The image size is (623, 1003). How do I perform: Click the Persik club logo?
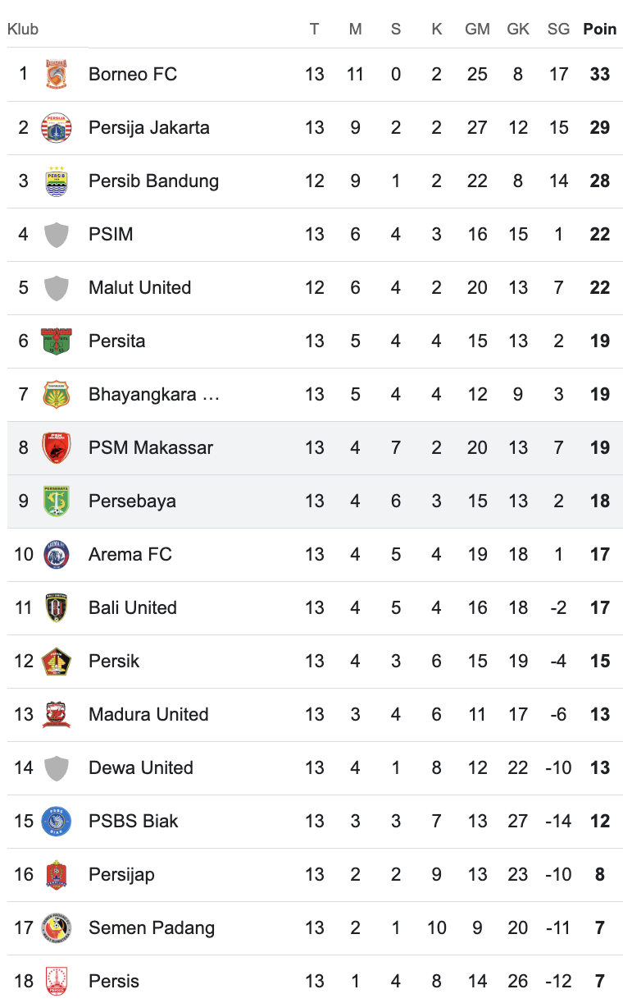pos(57,661)
